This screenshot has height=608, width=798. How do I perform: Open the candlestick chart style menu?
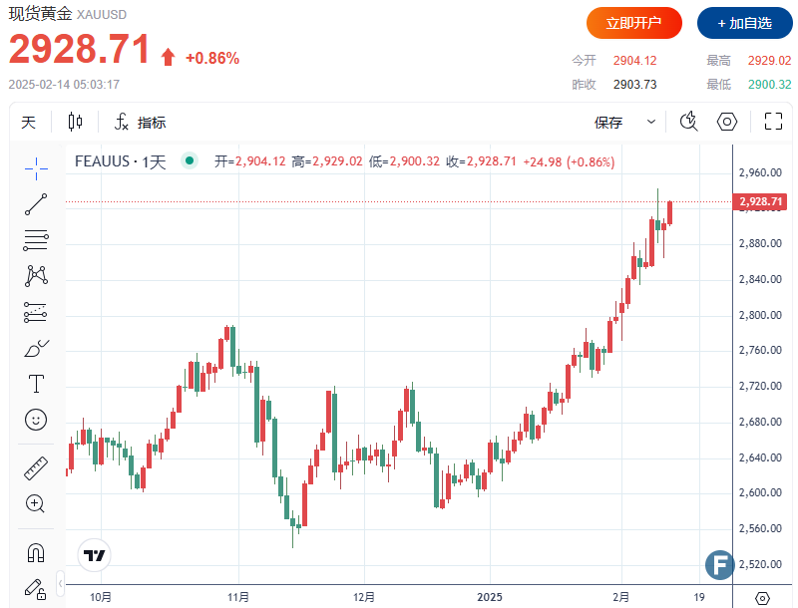[x=75, y=122]
